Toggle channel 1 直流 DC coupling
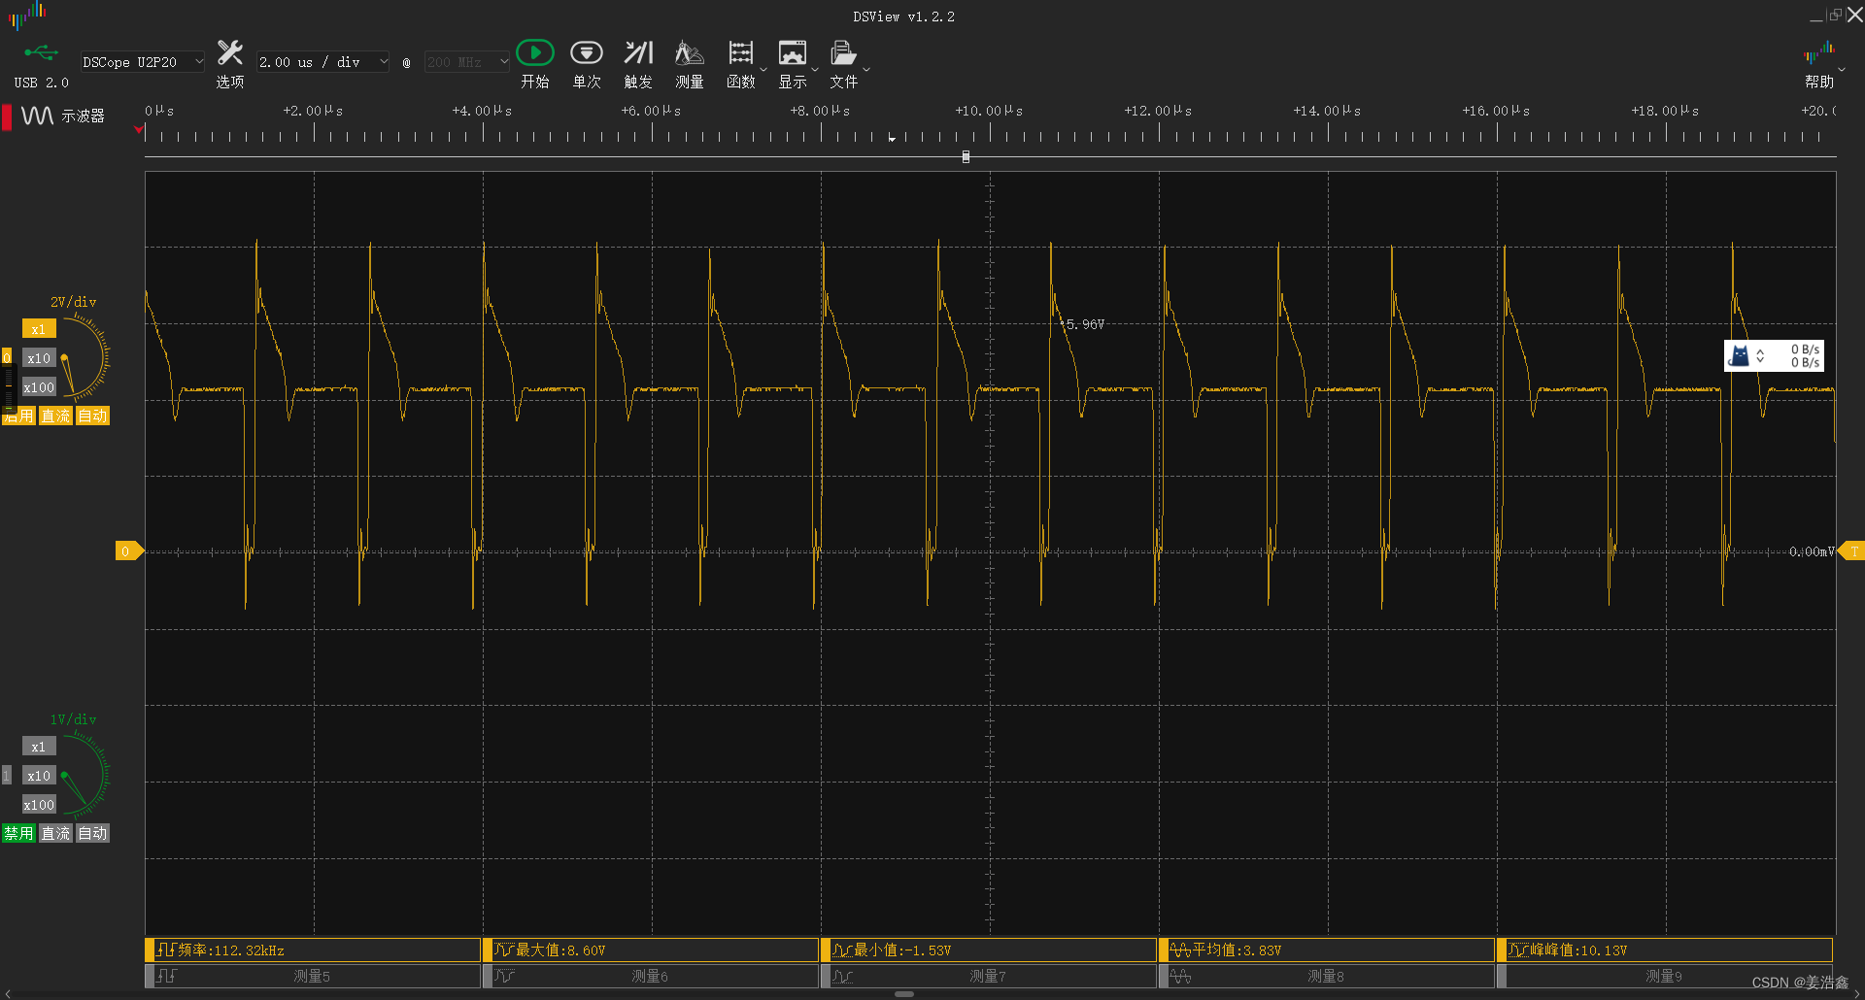1865x1000 pixels. (x=55, y=833)
